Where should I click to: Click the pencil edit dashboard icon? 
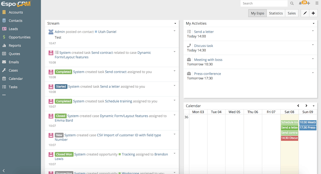tap(305, 13)
